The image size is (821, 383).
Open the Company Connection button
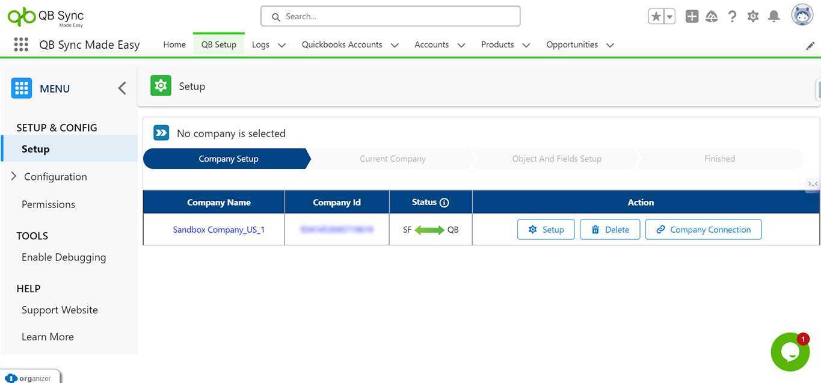coord(704,230)
